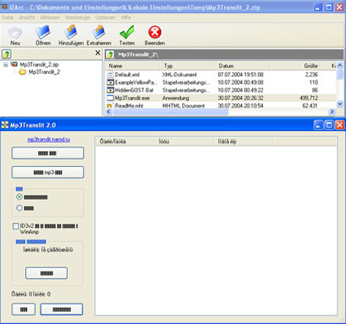
Task: Click the second column header in Mp3Translit list
Action: (x=184, y=142)
